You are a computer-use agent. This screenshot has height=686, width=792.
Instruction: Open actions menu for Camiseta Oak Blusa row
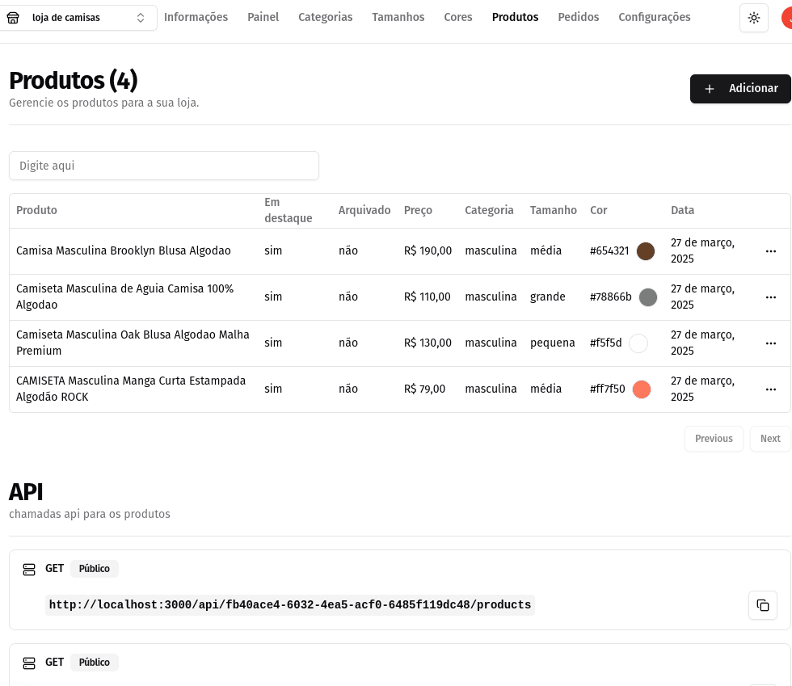771,343
